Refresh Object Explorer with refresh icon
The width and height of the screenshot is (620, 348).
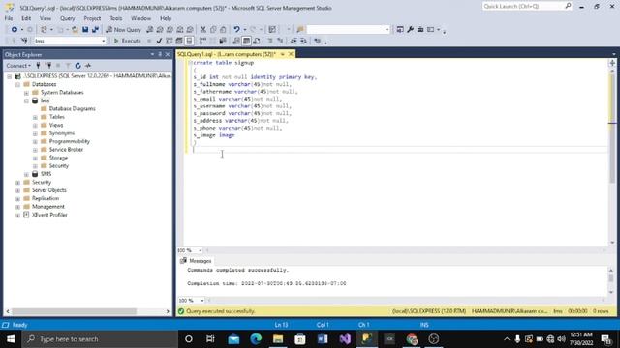(x=77, y=66)
